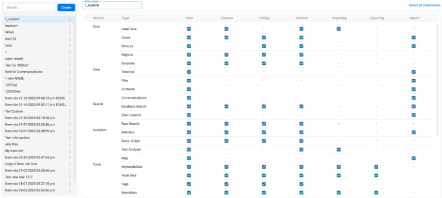
Task: Click the Text Analyzer page label
Action: [x=131, y=150]
